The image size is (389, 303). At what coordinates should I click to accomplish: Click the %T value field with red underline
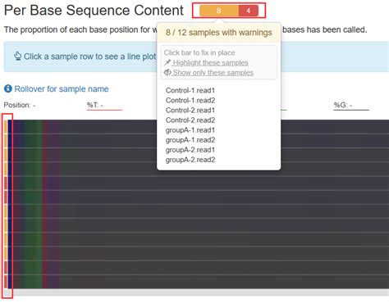104,106
